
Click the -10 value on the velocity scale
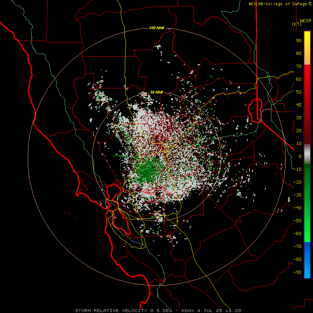pos(297,169)
